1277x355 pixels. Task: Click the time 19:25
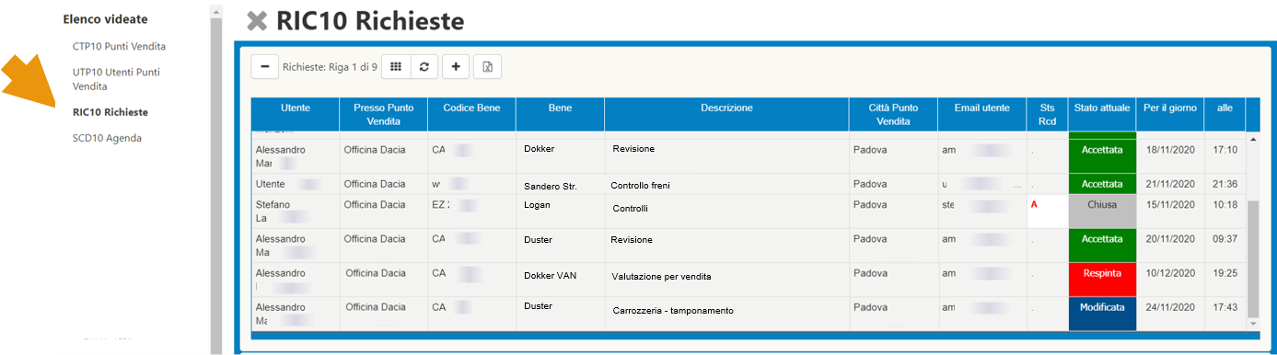tap(1225, 274)
